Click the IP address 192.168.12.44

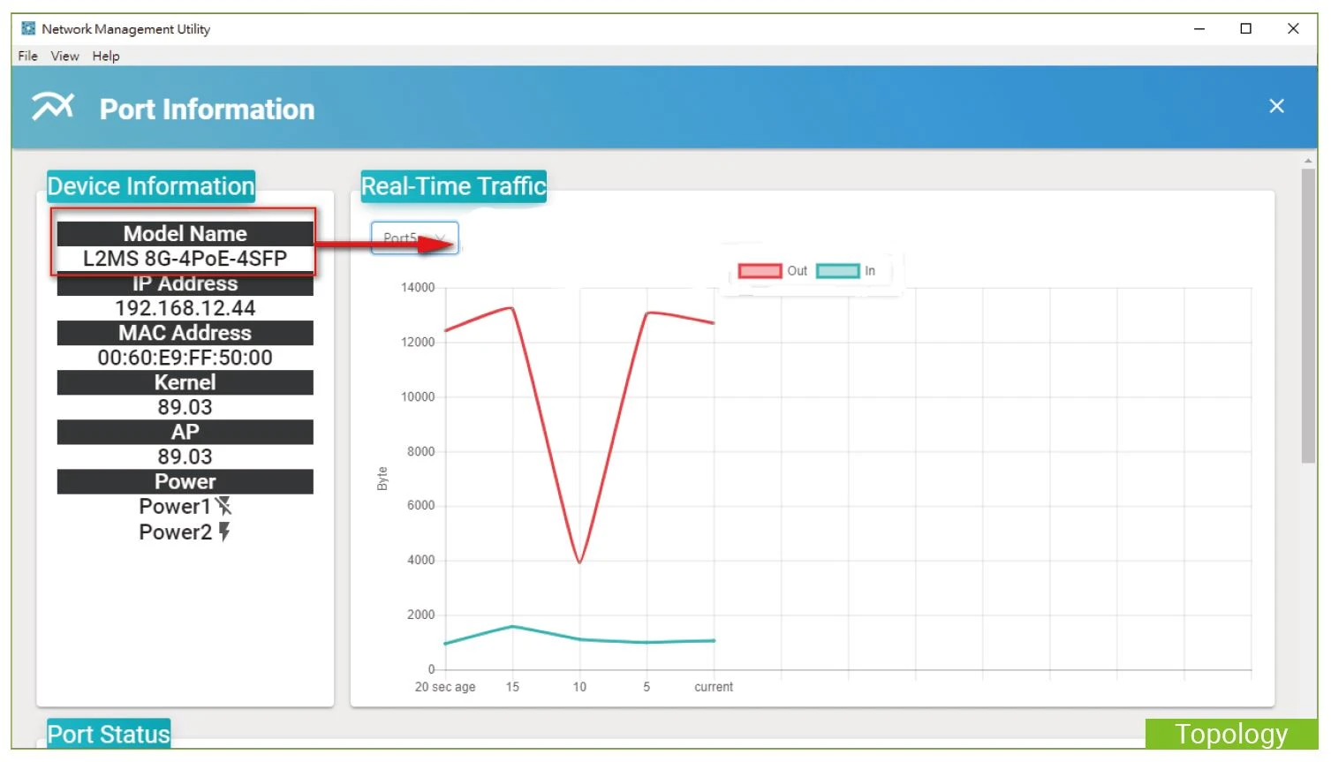point(185,308)
